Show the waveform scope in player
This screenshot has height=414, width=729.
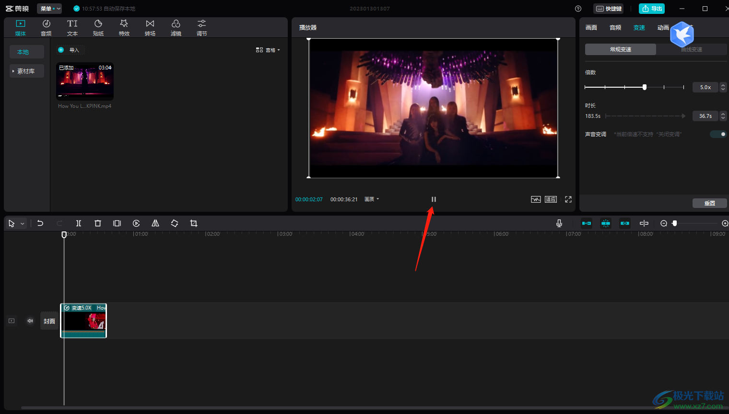(x=536, y=199)
